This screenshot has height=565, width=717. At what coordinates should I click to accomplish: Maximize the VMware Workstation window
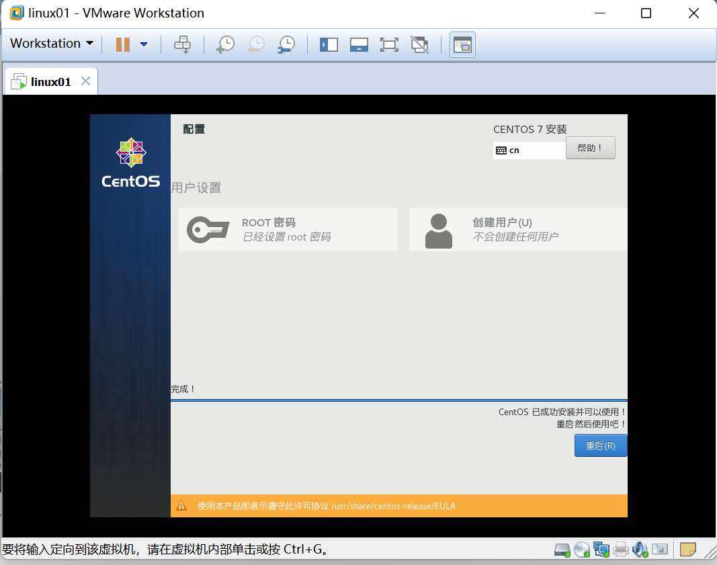[x=646, y=13]
